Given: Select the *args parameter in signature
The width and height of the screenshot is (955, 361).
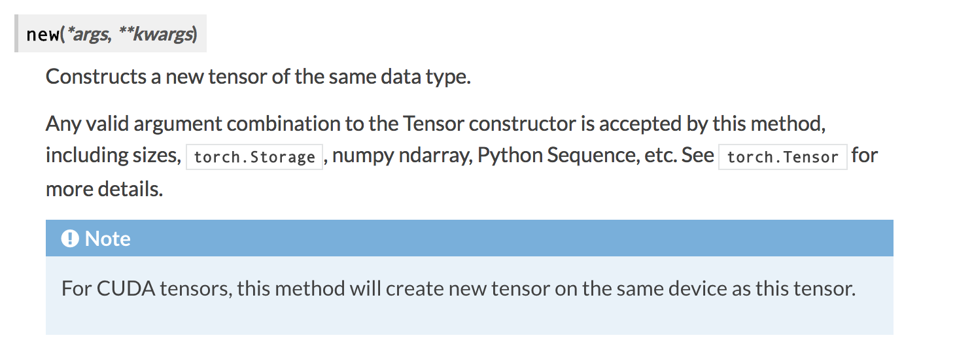Looking at the screenshot, I should [88, 34].
